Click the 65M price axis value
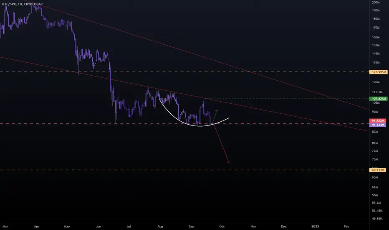The image size is (389, 230). click(x=375, y=178)
